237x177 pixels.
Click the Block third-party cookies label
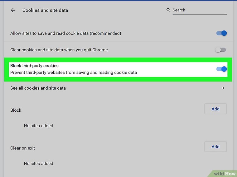coord(34,66)
